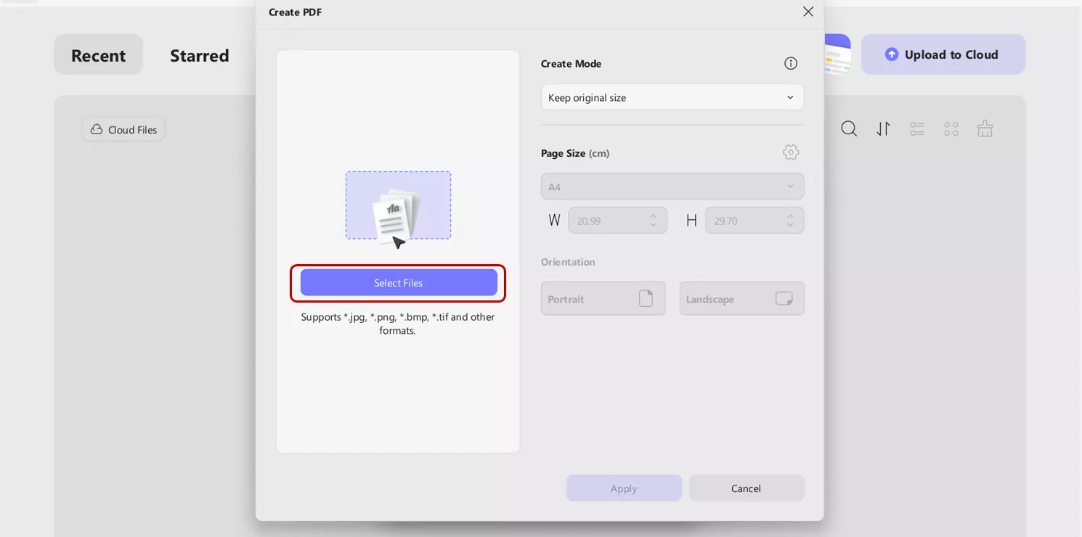Expand the Keep original size dropdown
Image resolution: width=1082 pixels, height=537 pixels.
point(672,97)
